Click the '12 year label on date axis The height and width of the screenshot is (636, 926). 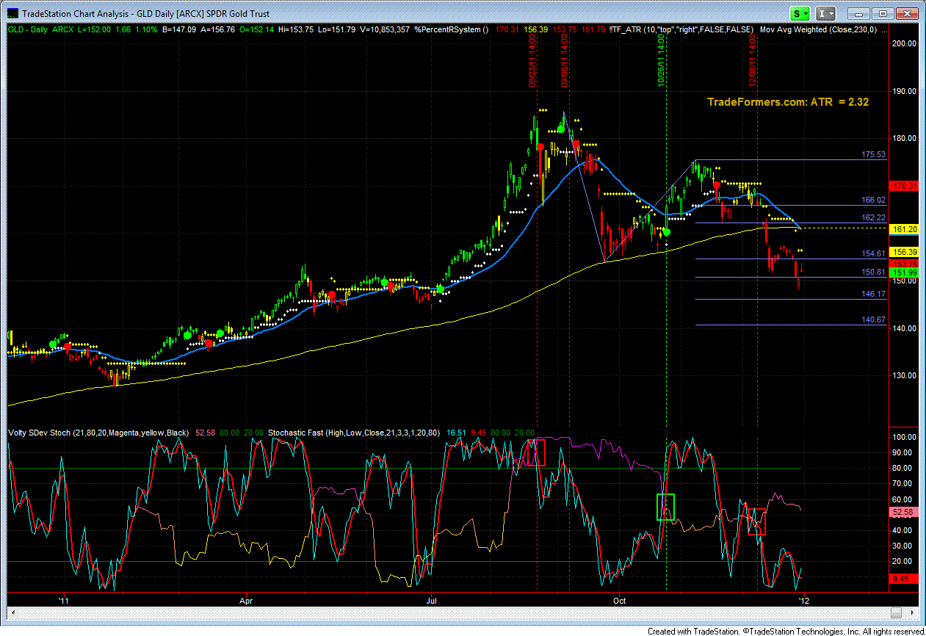tap(803, 599)
